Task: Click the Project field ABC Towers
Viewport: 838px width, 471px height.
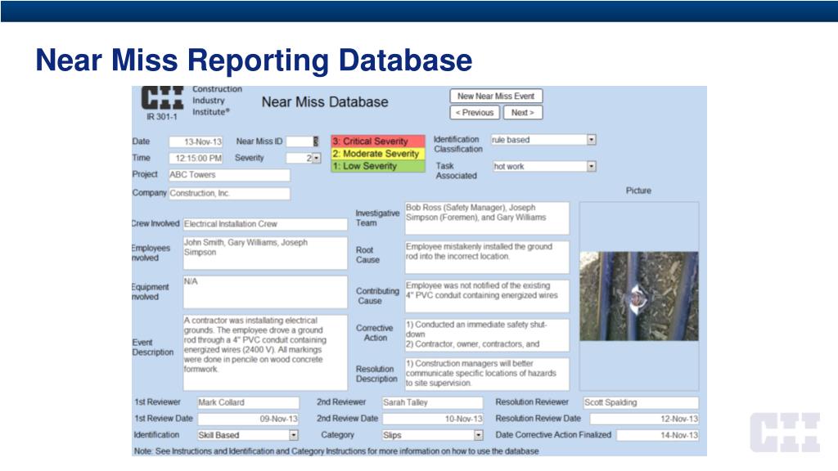Action: coord(229,175)
